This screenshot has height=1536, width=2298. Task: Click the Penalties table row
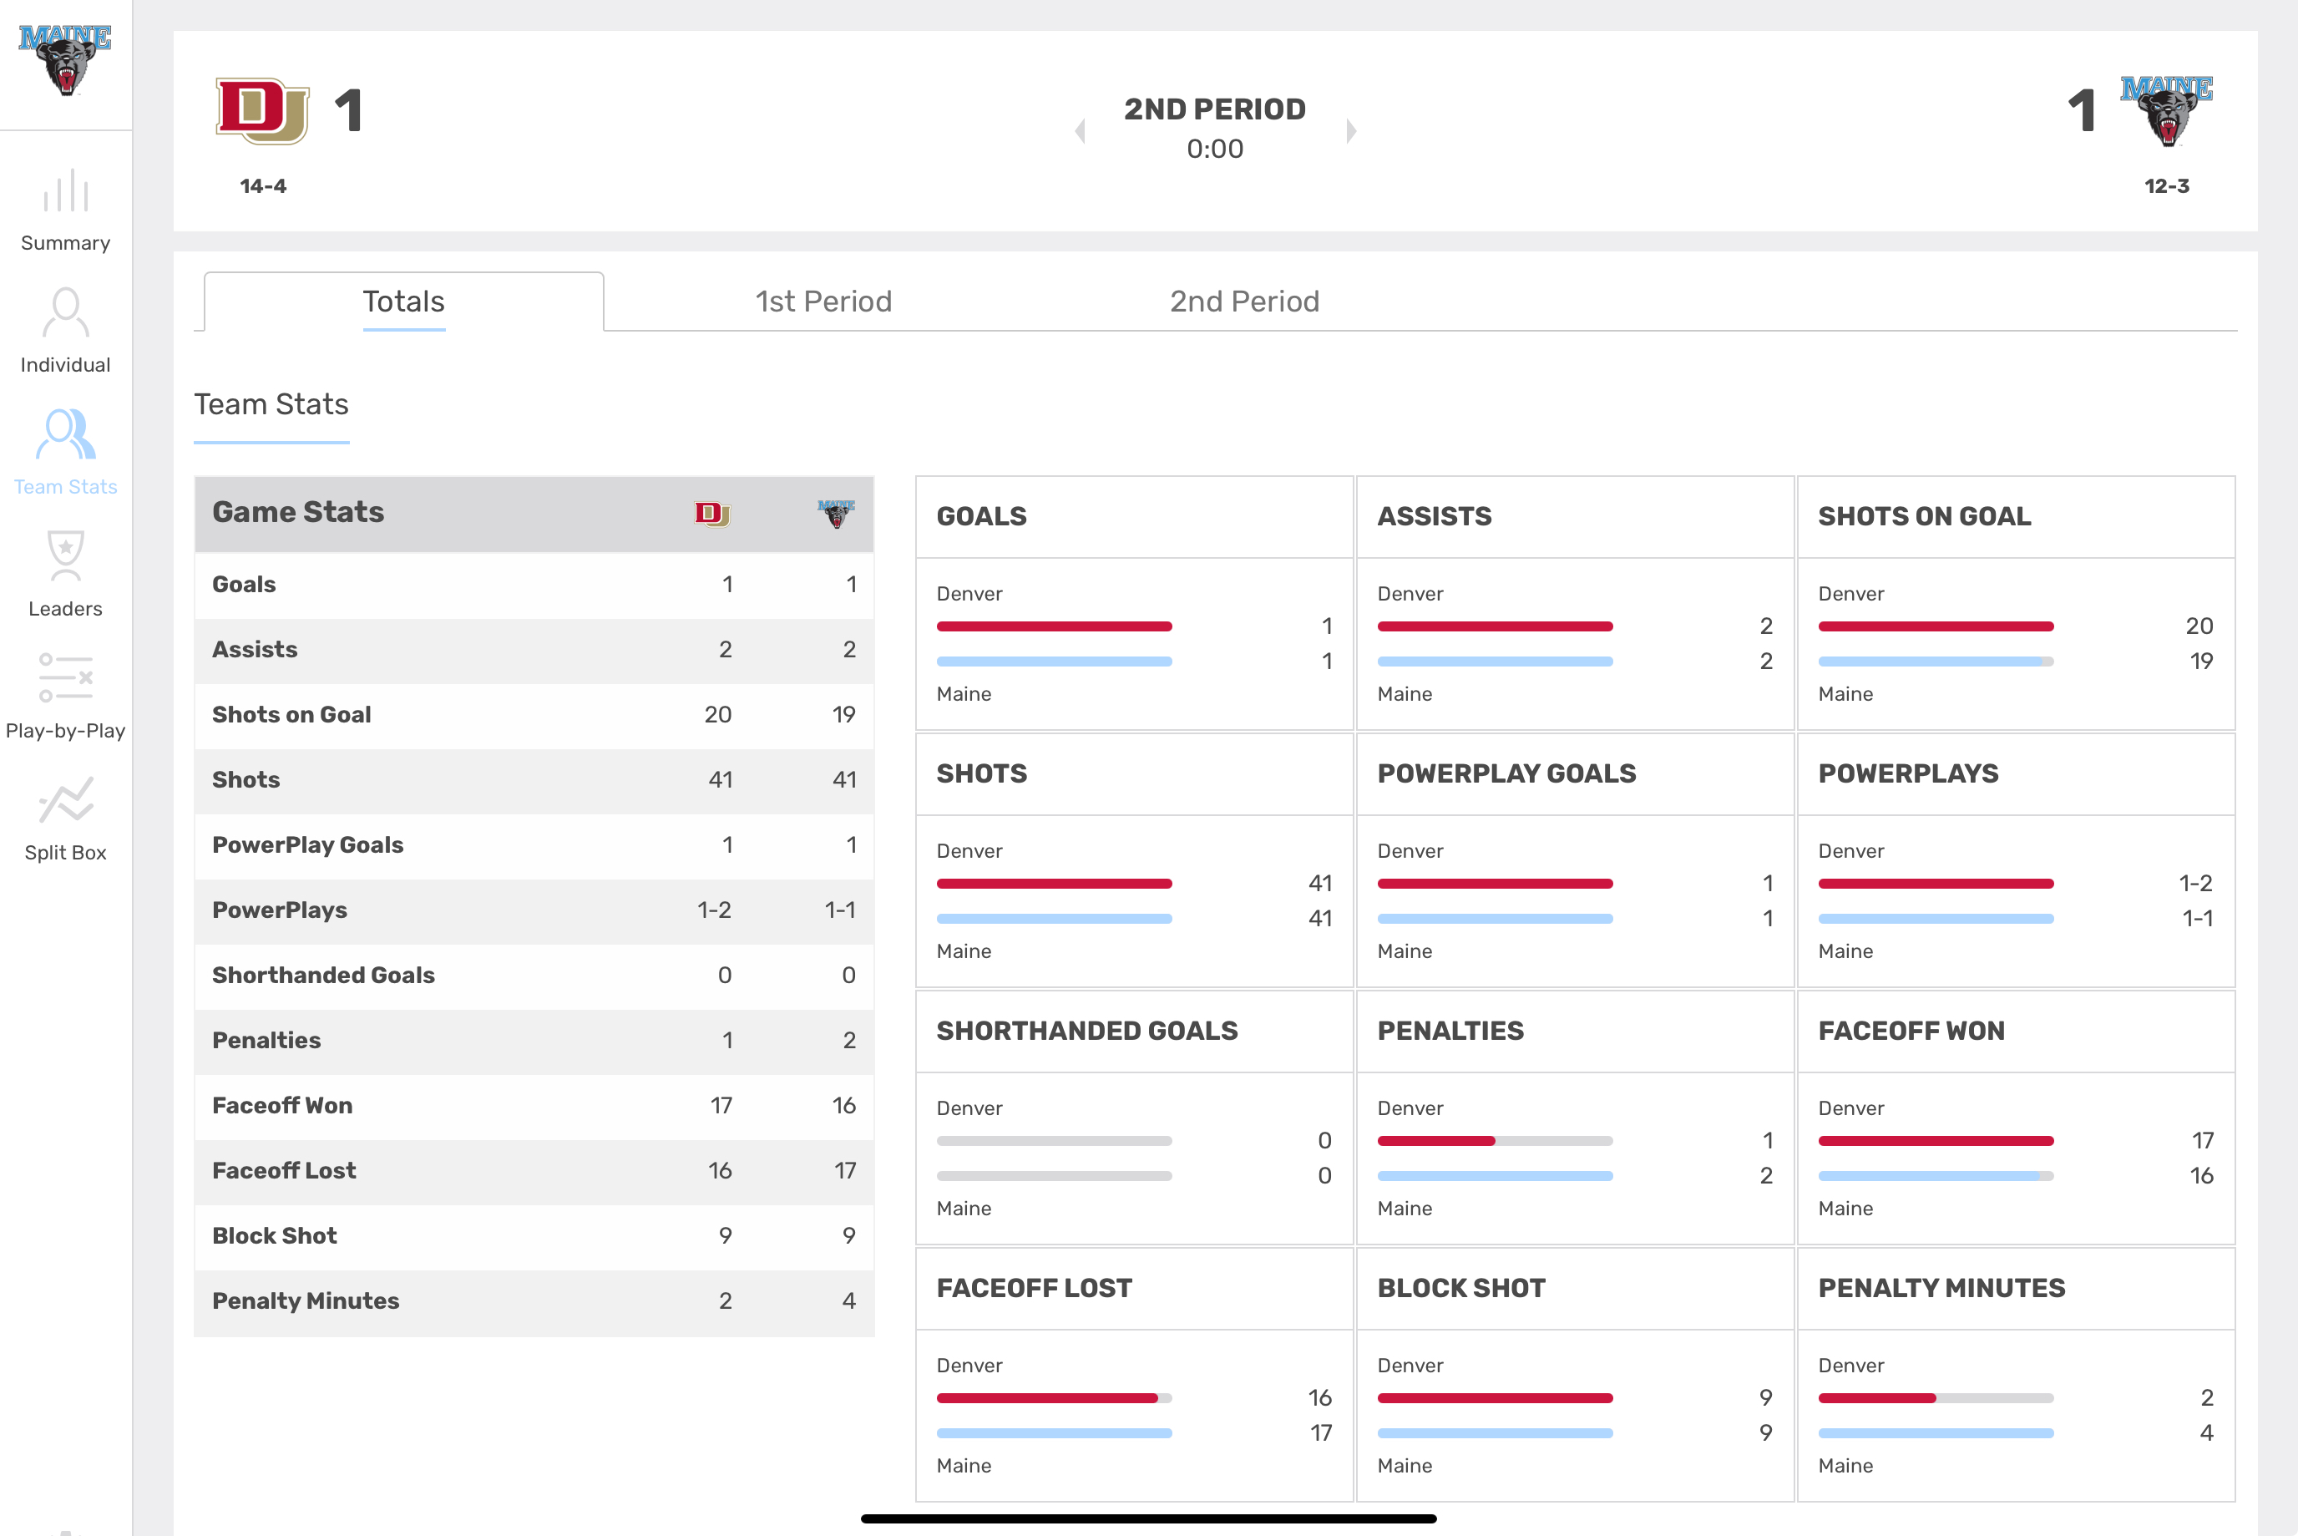pos(534,1042)
